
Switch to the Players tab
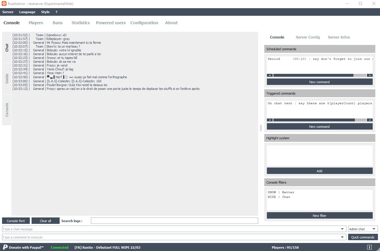(36, 23)
